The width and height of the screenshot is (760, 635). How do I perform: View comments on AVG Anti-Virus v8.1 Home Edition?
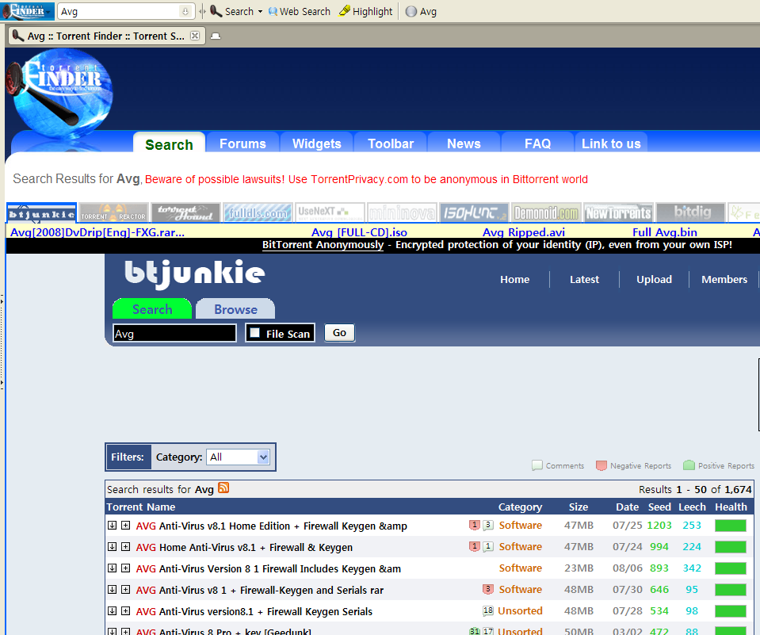(488, 525)
